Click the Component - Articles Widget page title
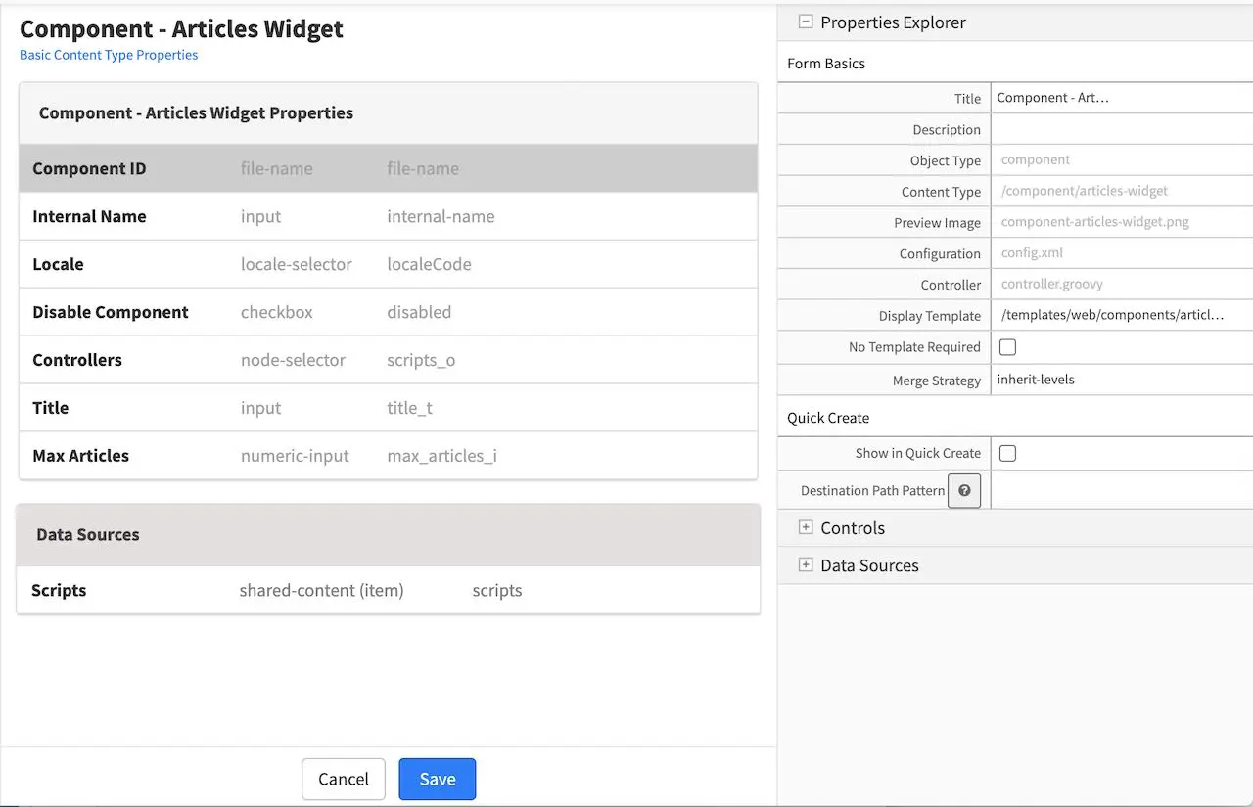The width and height of the screenshot is (1253, 807). [181, 28]
